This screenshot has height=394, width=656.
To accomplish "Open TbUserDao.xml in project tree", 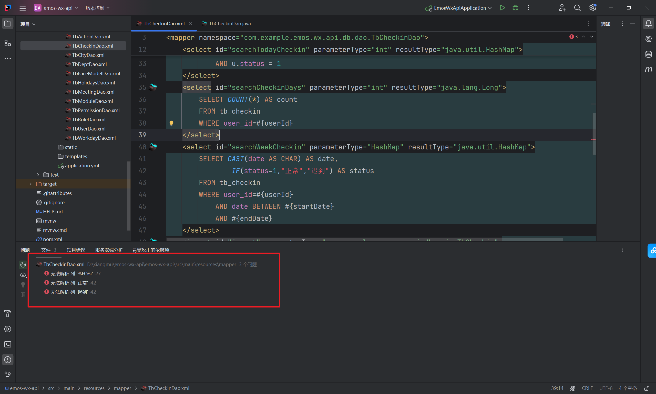I will pos(89,129).
